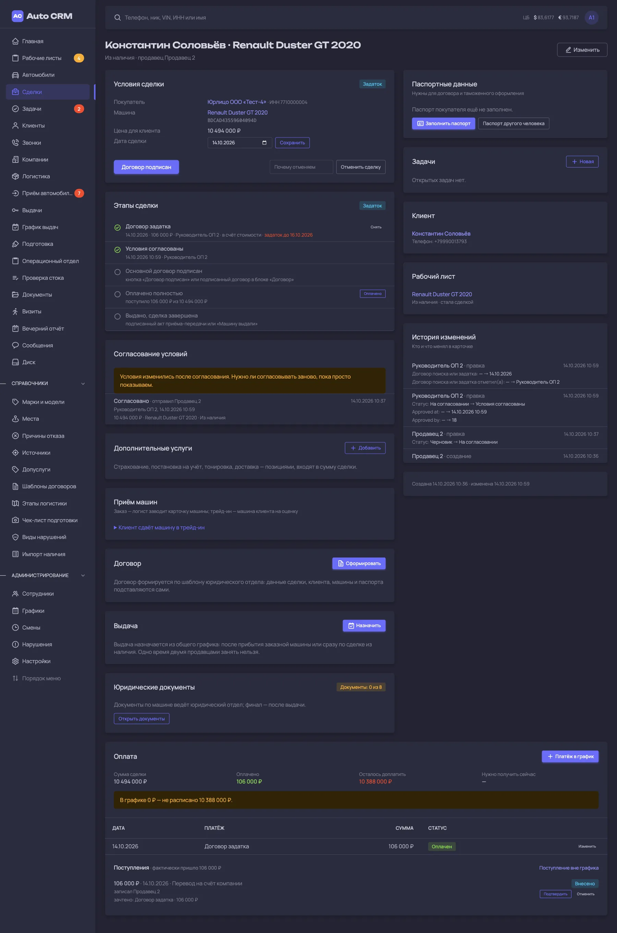This screenshot has height=933, width=617.
Task: Toggle the Условия согласованы green check
Action: [x=117, y=250]
